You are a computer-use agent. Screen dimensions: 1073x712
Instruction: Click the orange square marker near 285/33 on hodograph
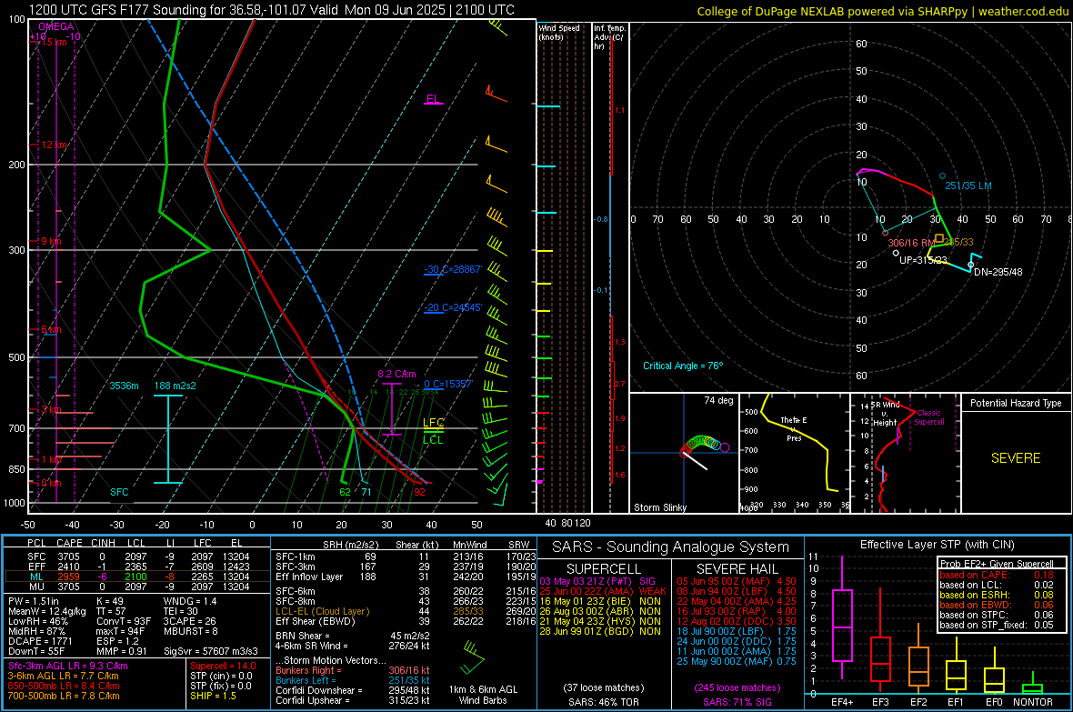click(938, 239)
